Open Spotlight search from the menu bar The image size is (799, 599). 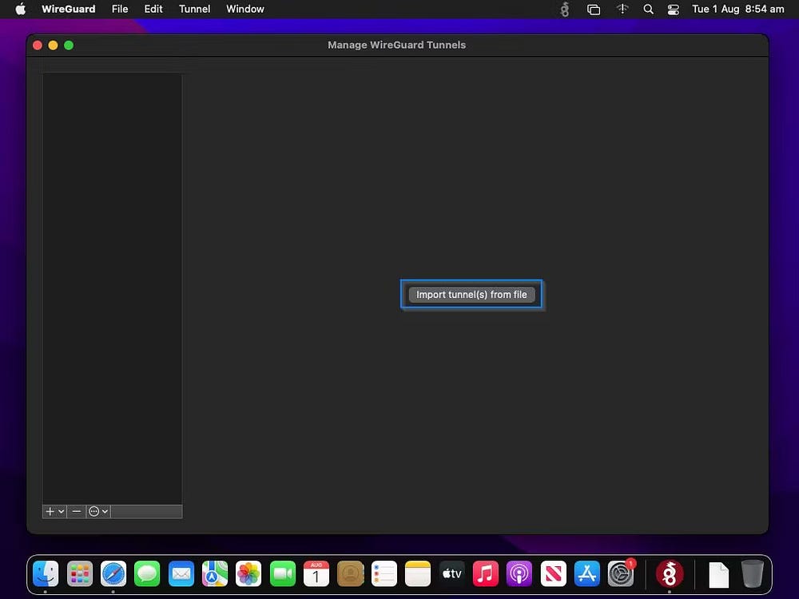tap(648, 9)
